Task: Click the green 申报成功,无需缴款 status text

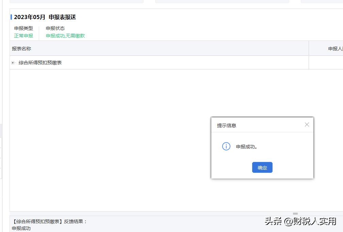Action: pos(66,35)
